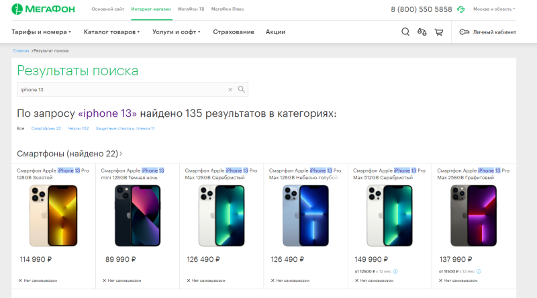Click into the iphone 13 search field
This screenshot has height=298, width=537.
[121, 89]
